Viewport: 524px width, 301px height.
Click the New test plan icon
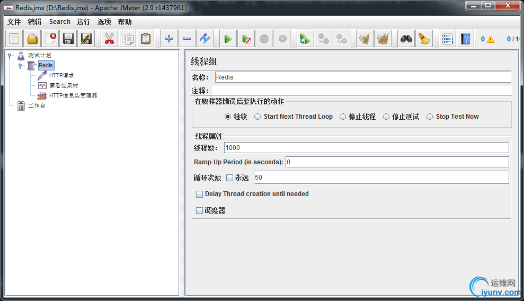pyautogui.click(x=14, y=39)
